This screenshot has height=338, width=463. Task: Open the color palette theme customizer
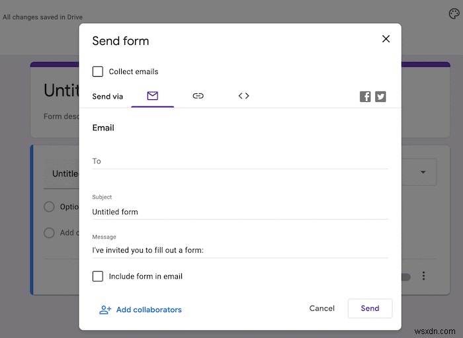454,14
